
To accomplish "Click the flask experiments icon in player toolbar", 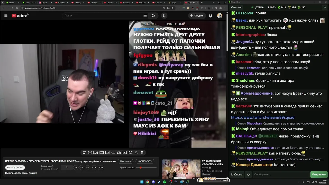I will 136,153.
